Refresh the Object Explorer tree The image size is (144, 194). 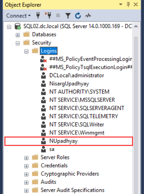(78, 16)
